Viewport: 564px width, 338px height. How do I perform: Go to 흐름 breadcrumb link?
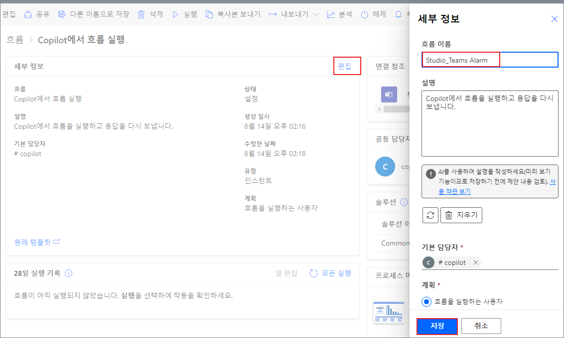point(15,40)
